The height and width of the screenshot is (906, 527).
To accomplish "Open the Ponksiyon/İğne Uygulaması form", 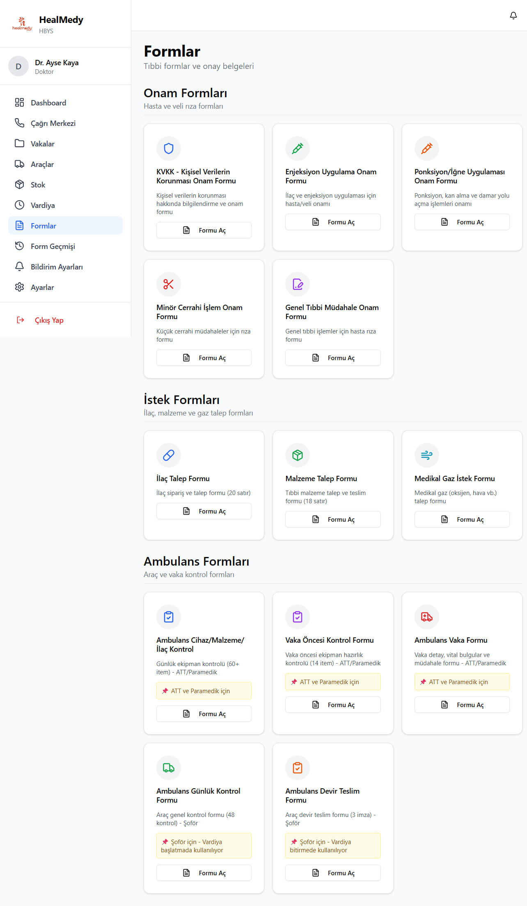I will tap(462, 222).
